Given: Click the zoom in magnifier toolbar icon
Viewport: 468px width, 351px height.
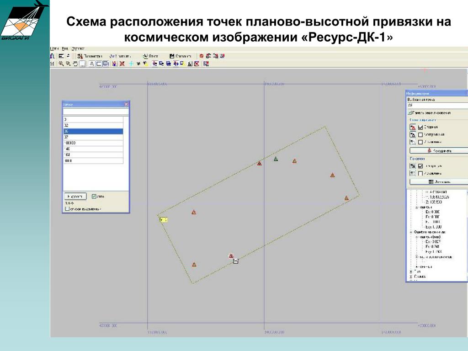Looking at the screenshot, I should [61, 64].
